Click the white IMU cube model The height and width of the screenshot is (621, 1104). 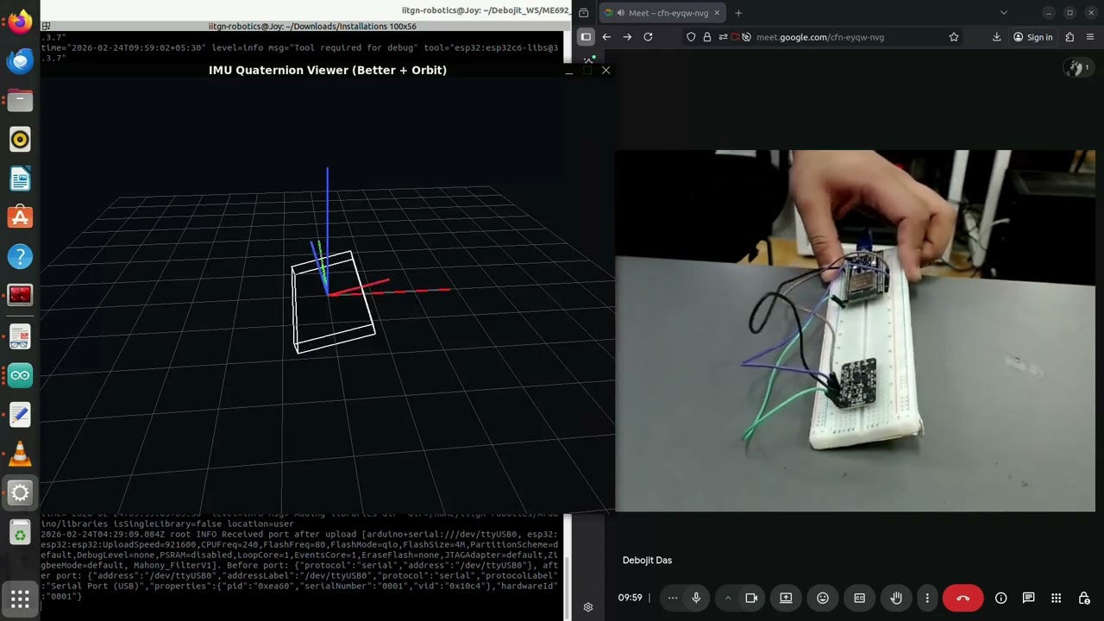click(x=333, y=302)
